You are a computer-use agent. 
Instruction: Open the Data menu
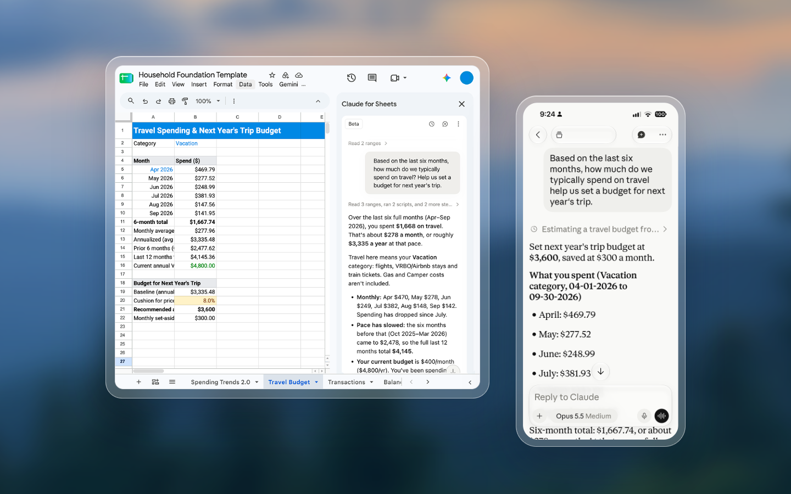[246, 85]
